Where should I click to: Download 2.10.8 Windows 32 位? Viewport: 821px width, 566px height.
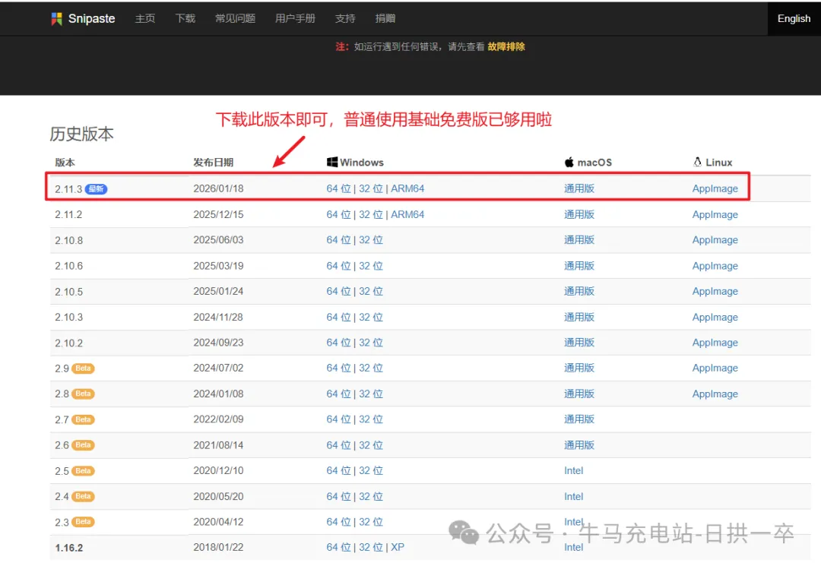371,239
